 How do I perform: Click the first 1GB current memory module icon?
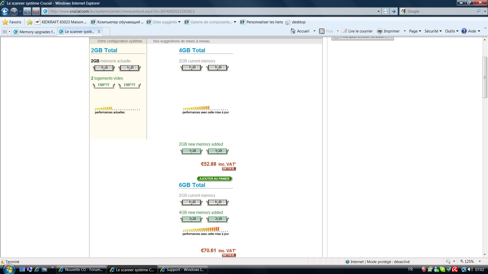[104, 68]
